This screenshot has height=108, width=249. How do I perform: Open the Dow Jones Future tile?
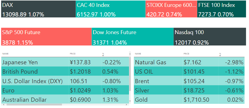(x=133, y=37)
